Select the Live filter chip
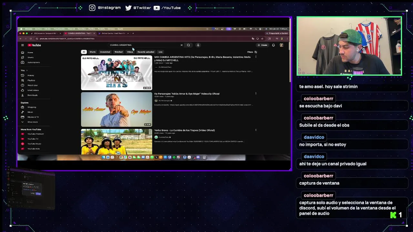This screenshot has height=232, width=413. (x=160, y=52)
